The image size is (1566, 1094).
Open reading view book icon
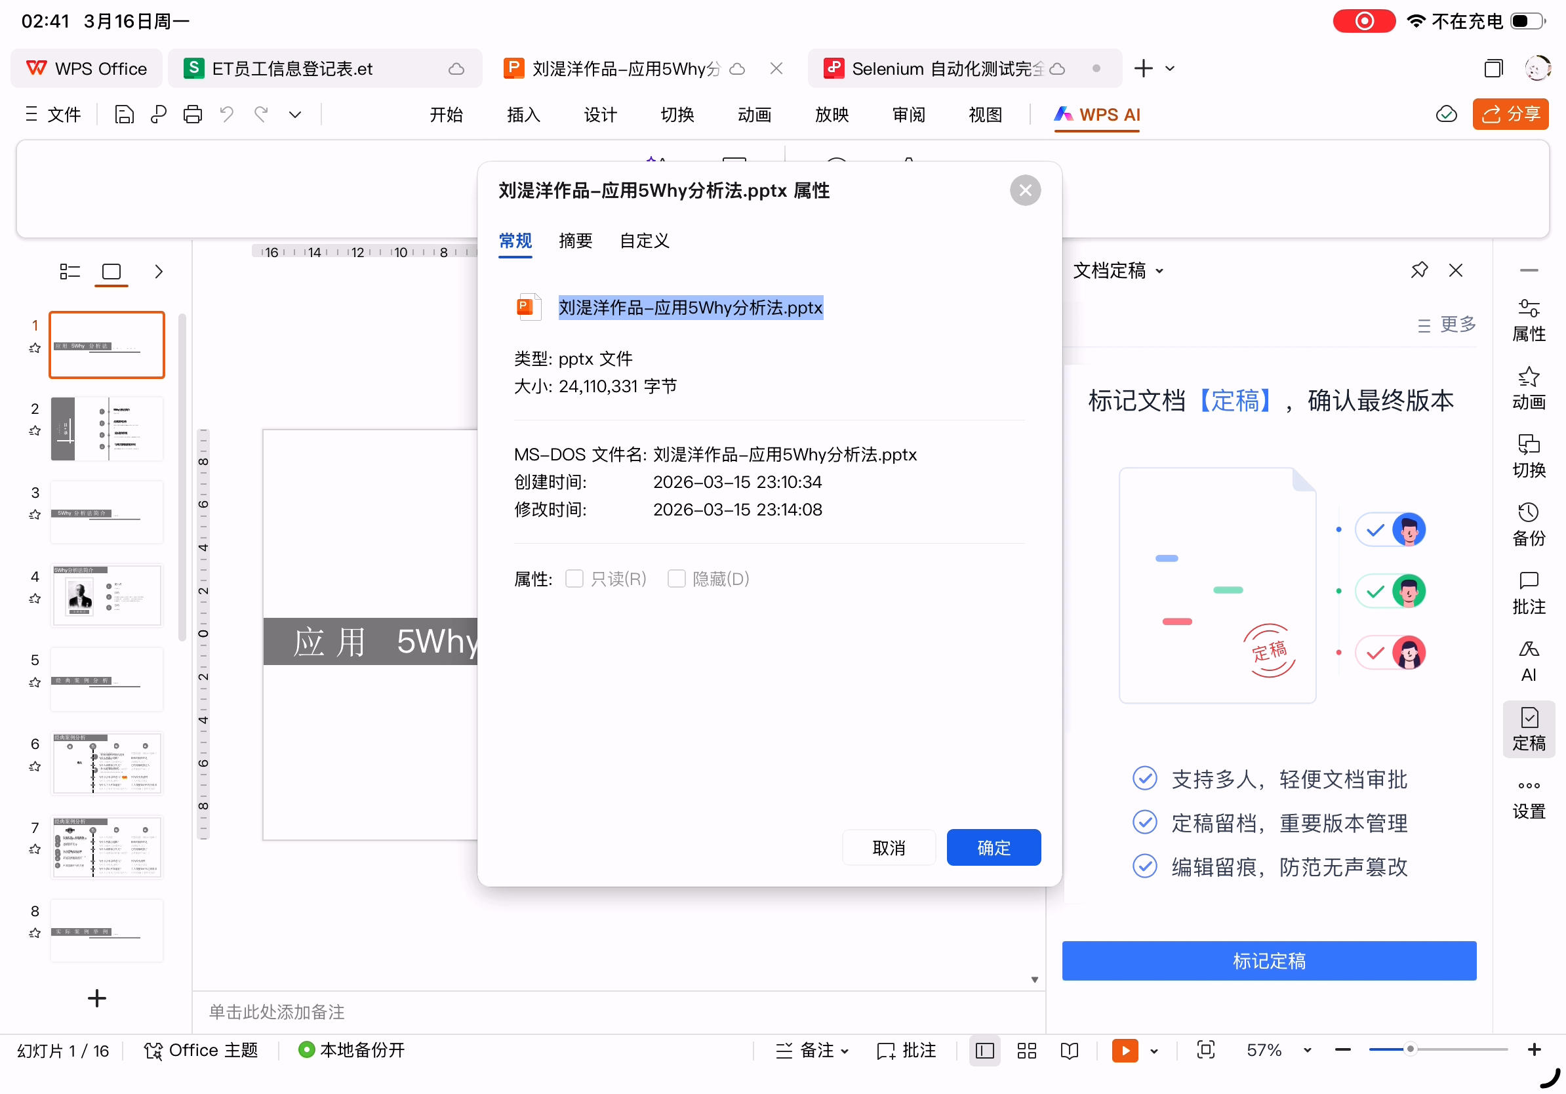(x=1069, y=1050)
